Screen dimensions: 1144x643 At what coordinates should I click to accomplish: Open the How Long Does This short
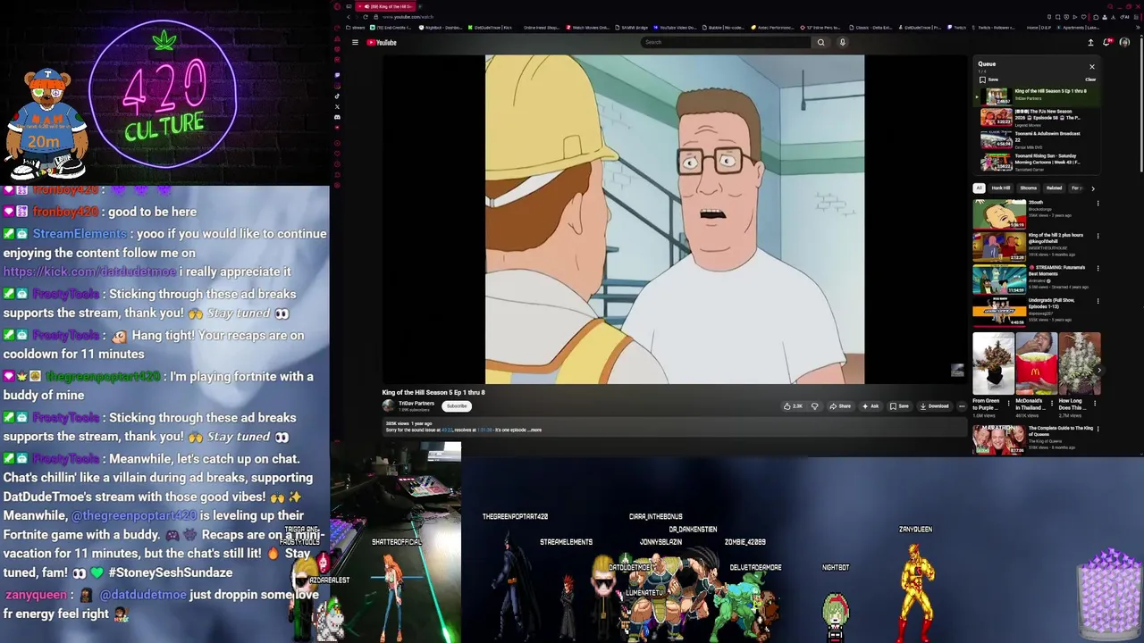point(1080,363)
